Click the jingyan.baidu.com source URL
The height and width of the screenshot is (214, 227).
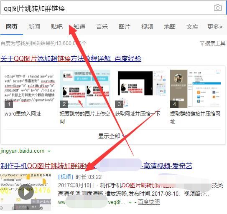tap(22, 151)
